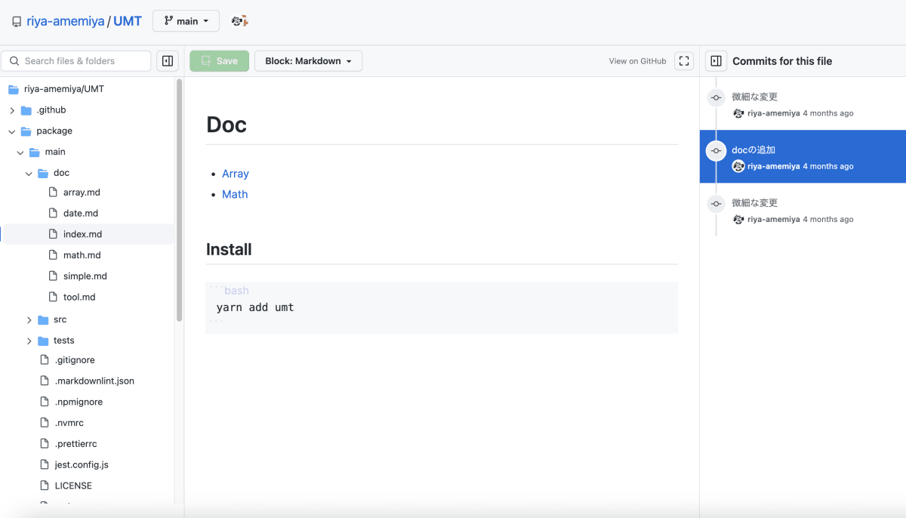Click the first 微細な変更 commit node icon
The image size is (906, 518).
[x=716, y=97]
